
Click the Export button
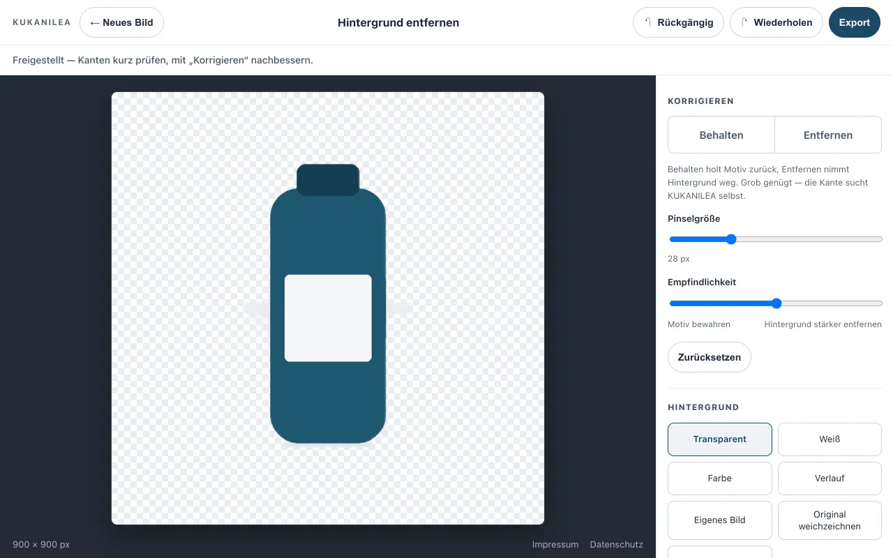[x=854, y=22]
